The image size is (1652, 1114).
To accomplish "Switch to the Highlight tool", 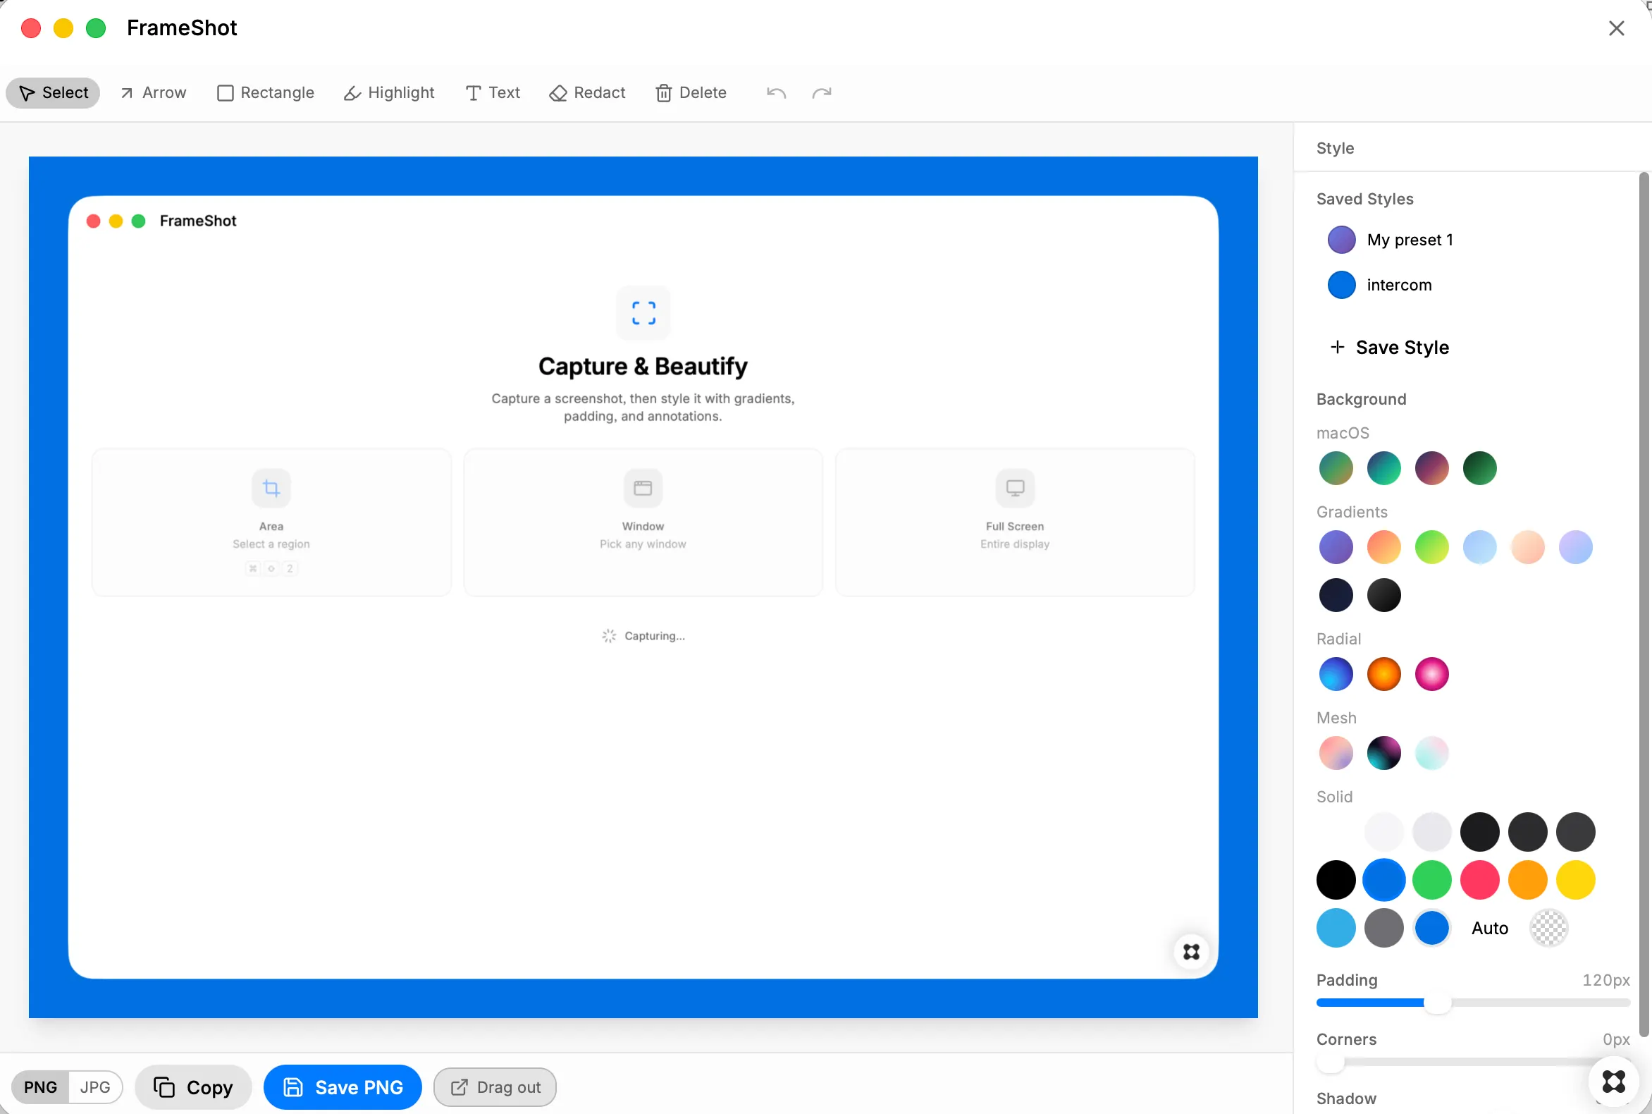I will [x=389, y=93].
